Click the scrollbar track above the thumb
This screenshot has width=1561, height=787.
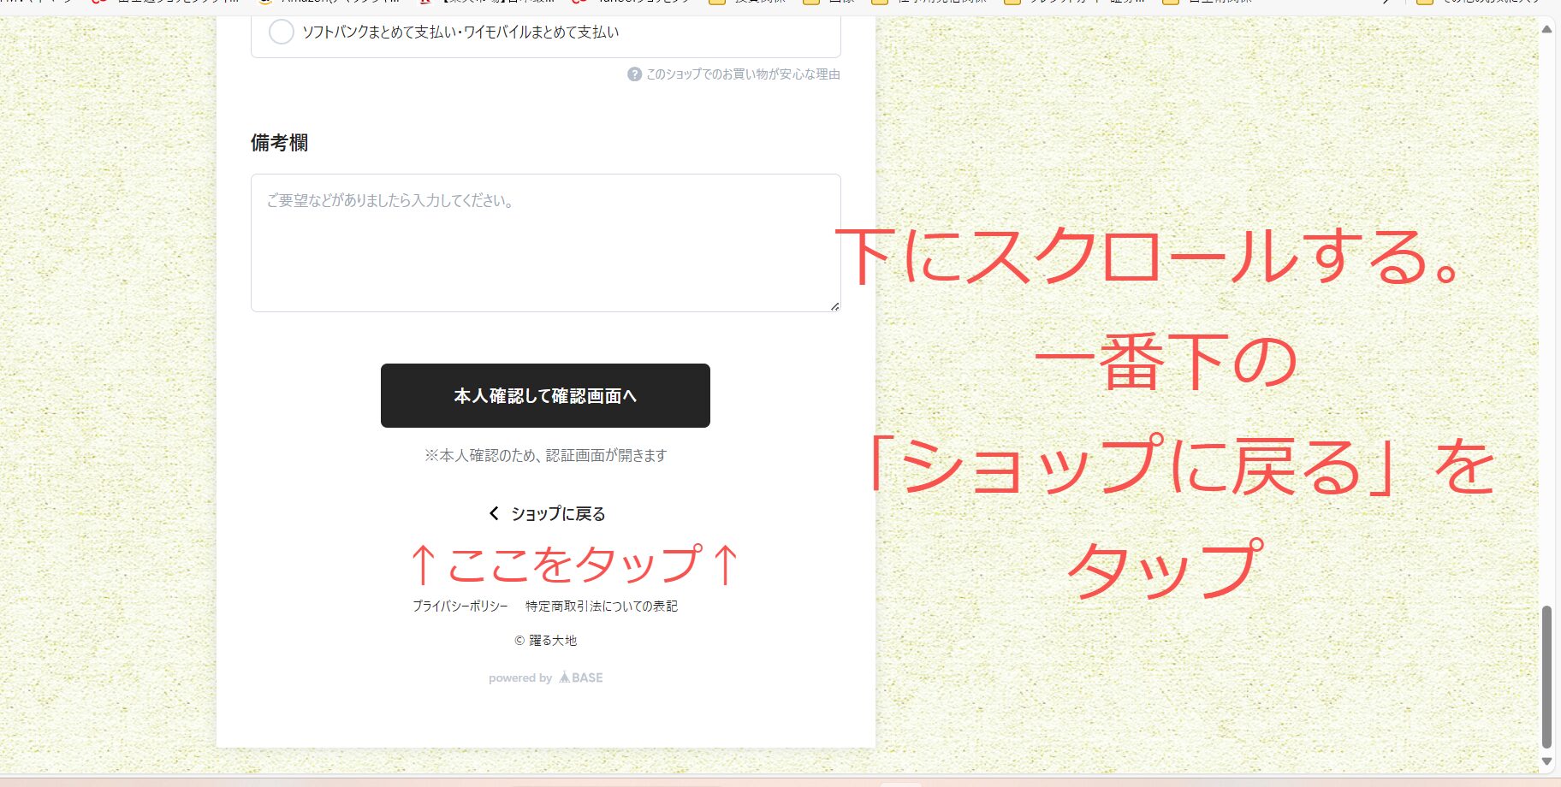(1546, 342)
